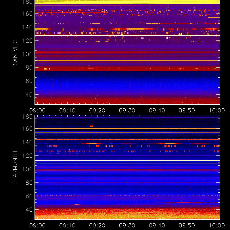Click the SAN VITO axis title
The image size is (230, 230).
pyautogui.click(x=15, y=52)
